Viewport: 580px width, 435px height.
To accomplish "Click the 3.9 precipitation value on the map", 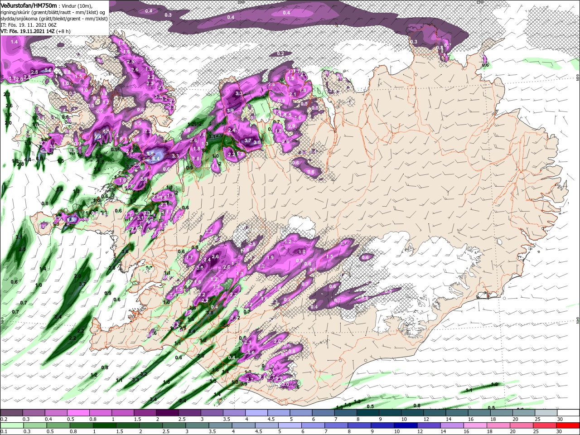I will pyautogui.click(x=230, y=111).
